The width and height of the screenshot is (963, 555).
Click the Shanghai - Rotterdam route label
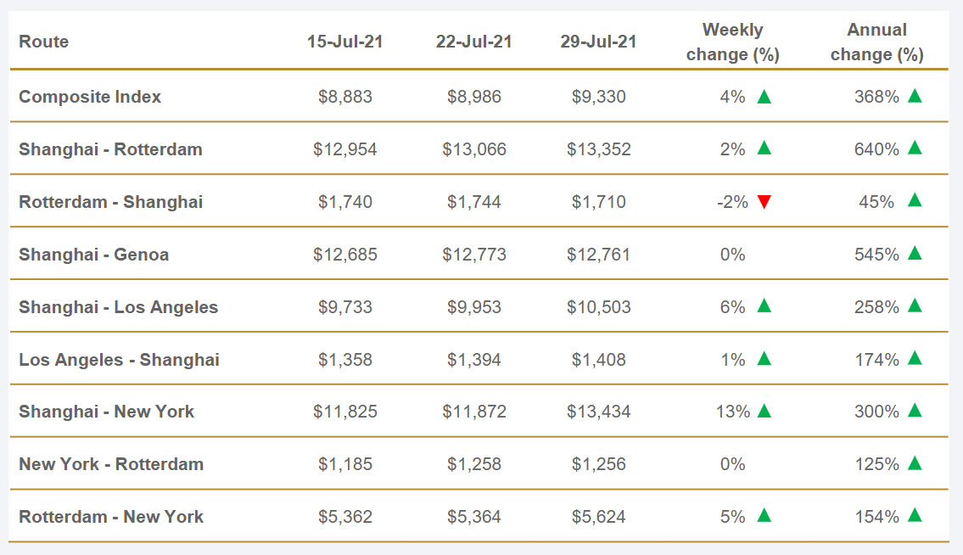coord(110,149)
